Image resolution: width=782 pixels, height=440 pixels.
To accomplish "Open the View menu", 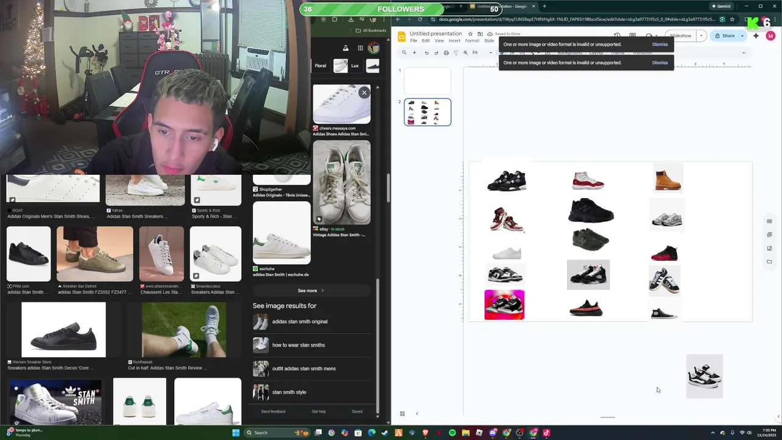I will point(439,41).
